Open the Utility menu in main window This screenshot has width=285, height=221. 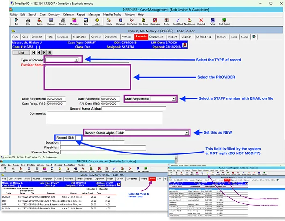coord(14,15)
